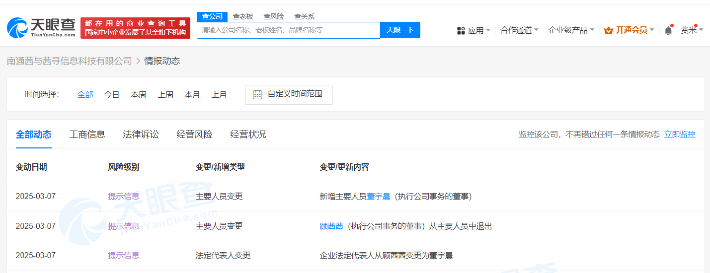Focus the company name search field
This screenshot has height=273, width=710.
pos(289,30)
